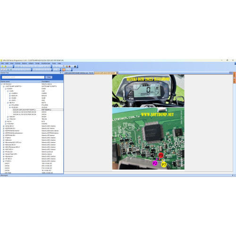Open the Help menu

pos(59,63)
